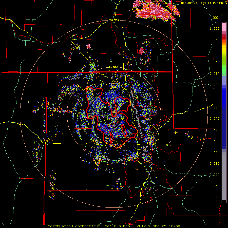Select the 0.413 scale value
Image resolution: width=228 pixels, height=228 pixels.
[x=215, y=152]
